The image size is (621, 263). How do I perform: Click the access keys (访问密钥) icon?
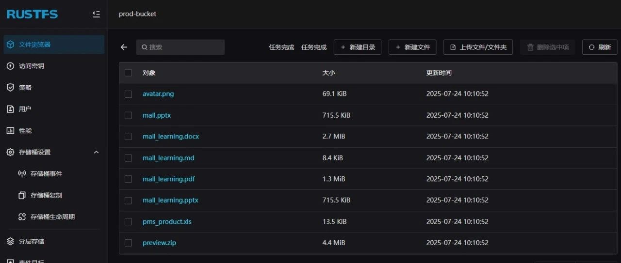tap(10, 66)
